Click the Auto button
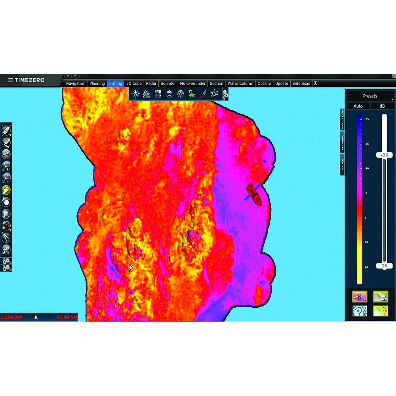The height and width of the screenshot is (396, 396). (358, 106)
